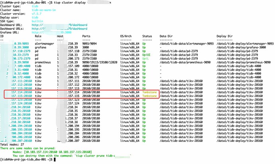Click the host cell ending in '200.207' of the last tikv row
Viewport: 275px width, 164px height.
click(68, 141)
